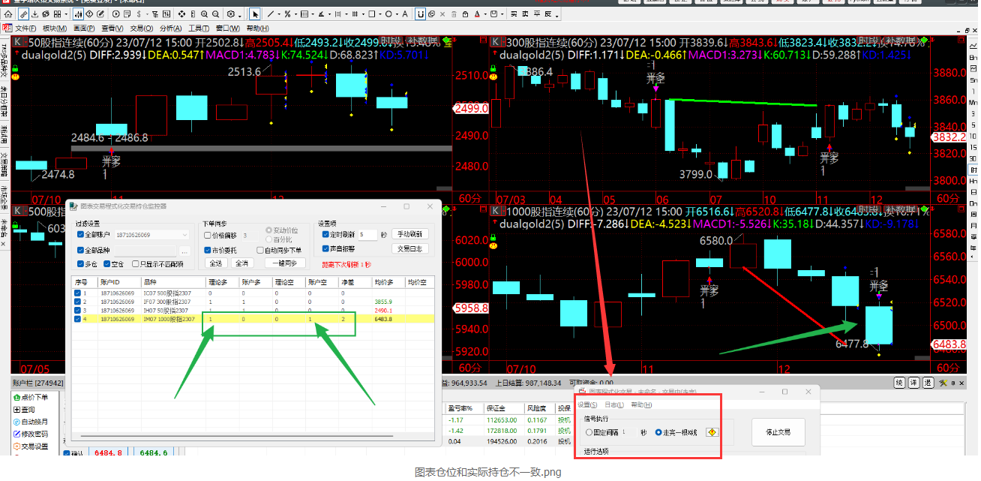Click the 手动刷新 button
This screenshot has width=981, height=481.
click(409, 234)
